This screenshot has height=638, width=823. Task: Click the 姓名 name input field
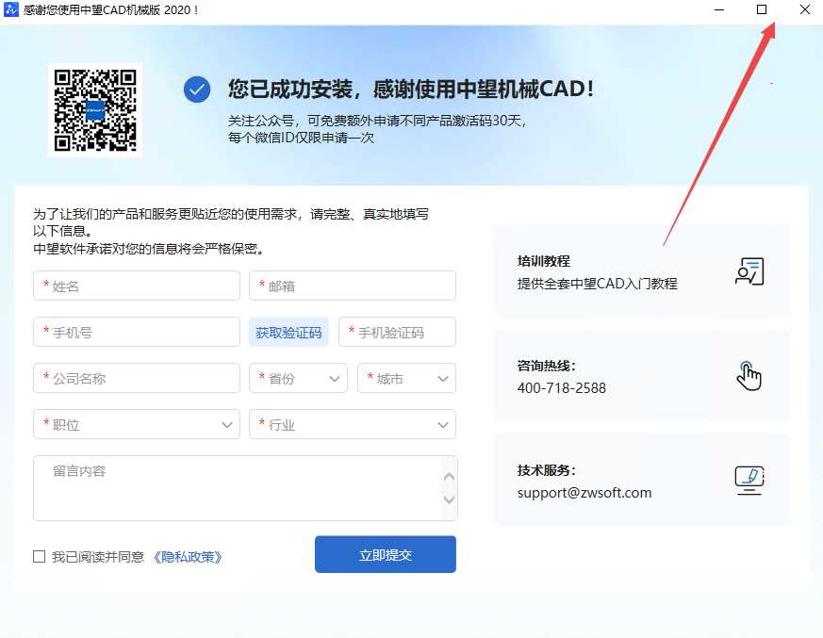point(137,286)
